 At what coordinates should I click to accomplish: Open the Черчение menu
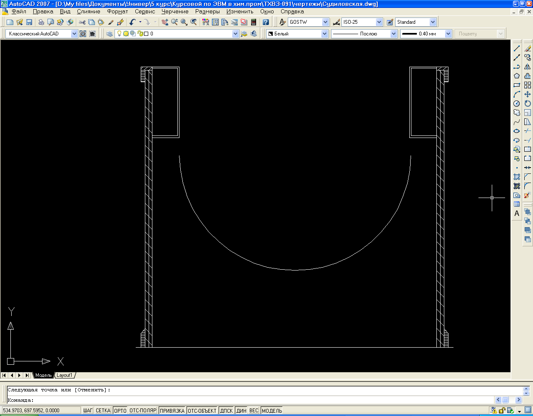pos(175,12)
